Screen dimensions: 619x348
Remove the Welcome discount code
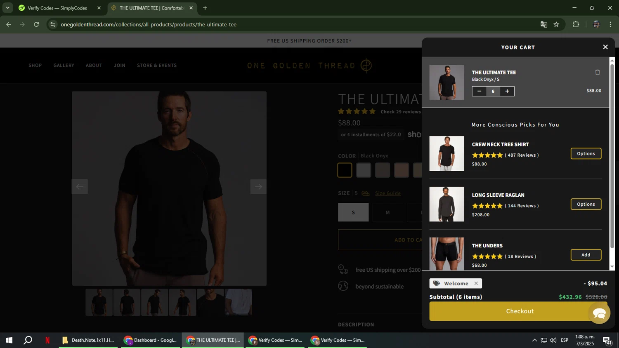[x=476, y=283]
